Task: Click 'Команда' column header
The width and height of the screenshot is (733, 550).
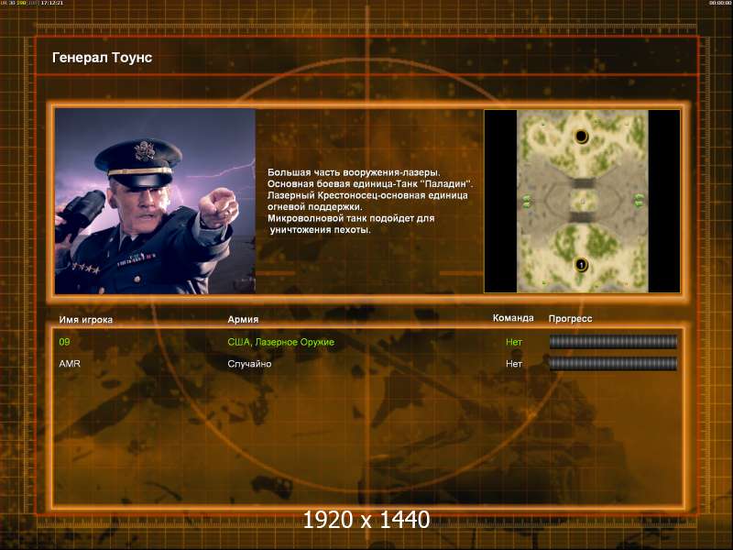Action: [x=513, y=318]
